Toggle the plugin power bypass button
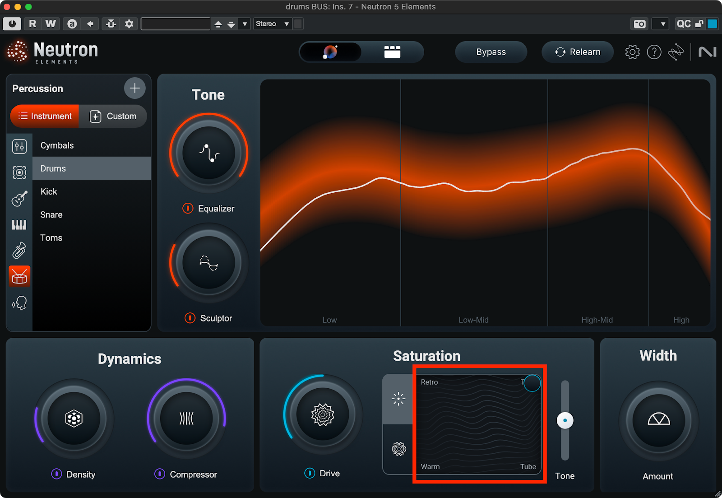This screenshot has height=498, width=722. (12, 23)
